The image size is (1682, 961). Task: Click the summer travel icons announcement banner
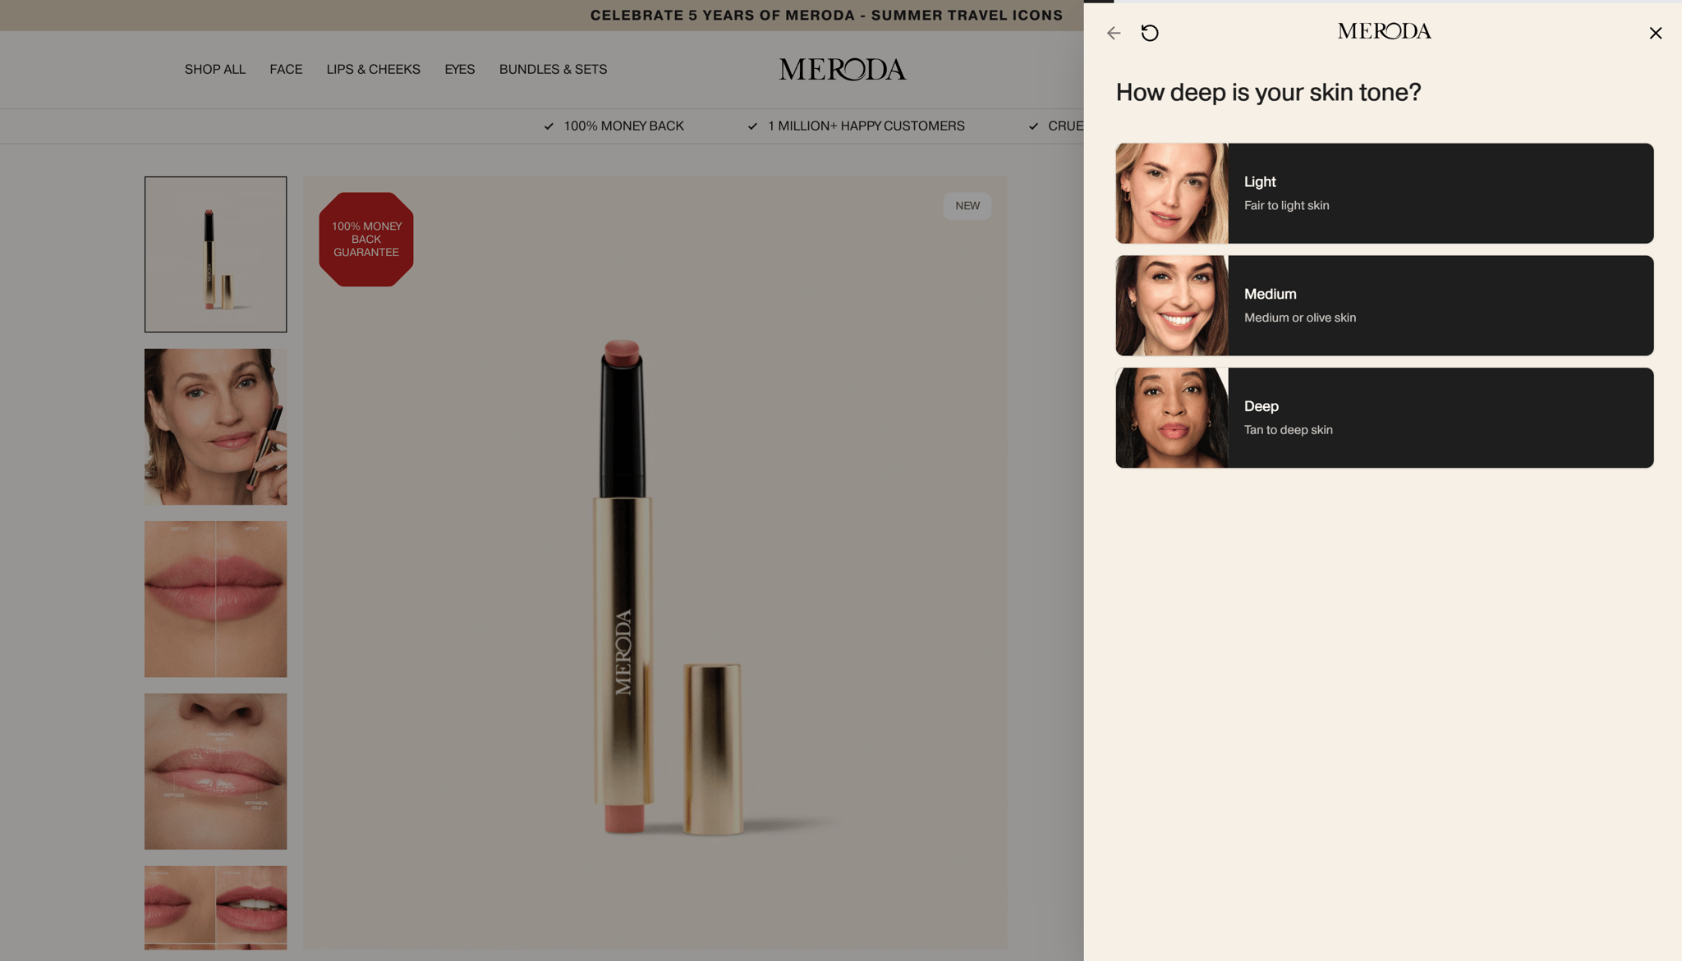click(826, 16)
